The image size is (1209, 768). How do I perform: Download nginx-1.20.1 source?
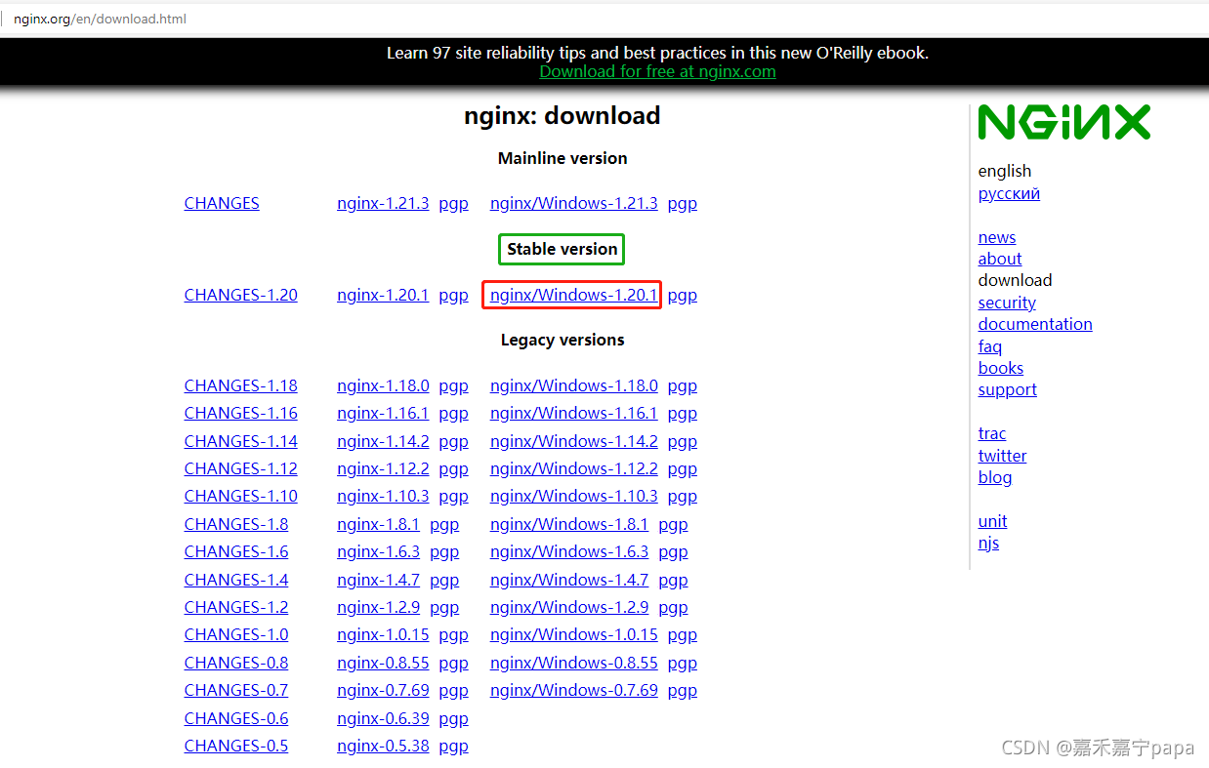point(383,295)
